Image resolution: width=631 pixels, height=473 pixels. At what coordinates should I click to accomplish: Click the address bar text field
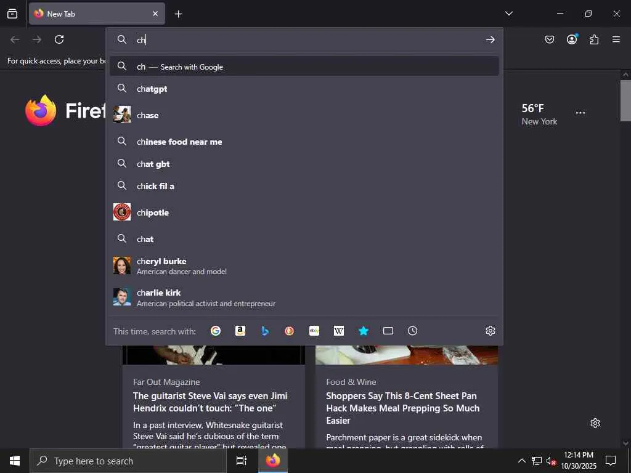[306, 40]
